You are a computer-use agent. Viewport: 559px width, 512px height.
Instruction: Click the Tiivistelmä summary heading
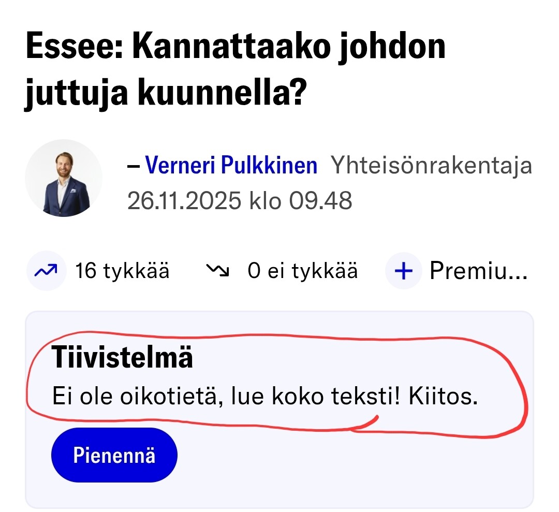click(122, 358)
